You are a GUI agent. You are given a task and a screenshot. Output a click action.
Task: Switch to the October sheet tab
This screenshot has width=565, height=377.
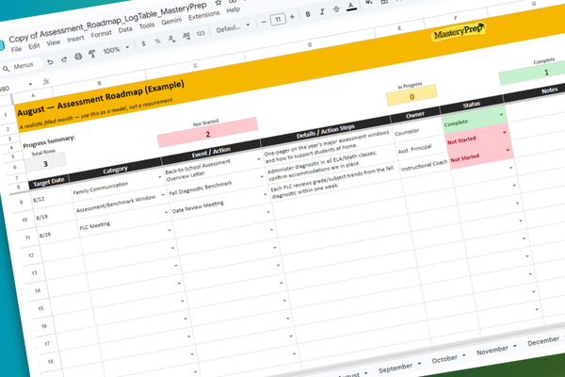[444, 359]
